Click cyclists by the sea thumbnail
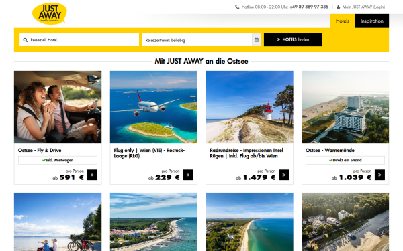This screenshot has width=403, height=251. coord(58,222)
